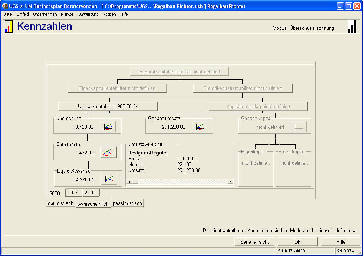Click the Hilfe button at bottom
Image resolution: width=363 pixels, height=256 pixels.
(340, 242)
